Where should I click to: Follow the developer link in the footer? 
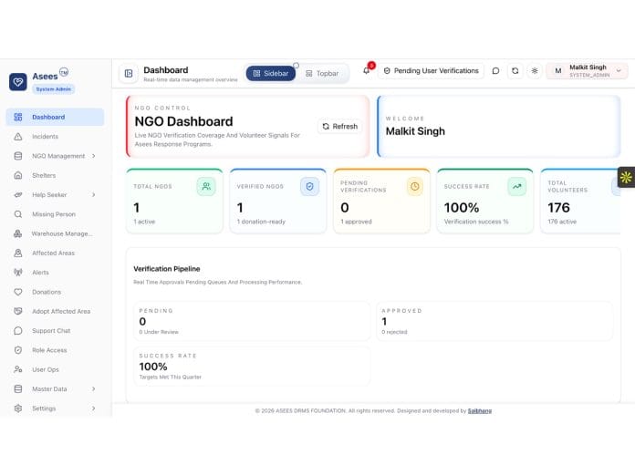480,411
